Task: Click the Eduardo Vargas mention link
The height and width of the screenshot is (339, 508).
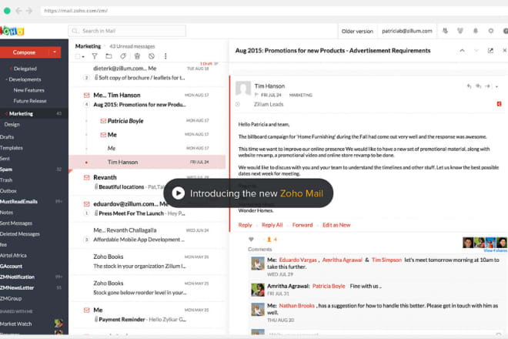Action: (298, 260)
